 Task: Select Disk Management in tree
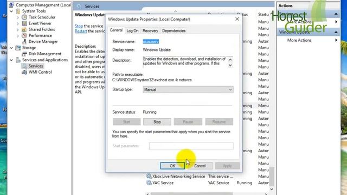point(45,54)
